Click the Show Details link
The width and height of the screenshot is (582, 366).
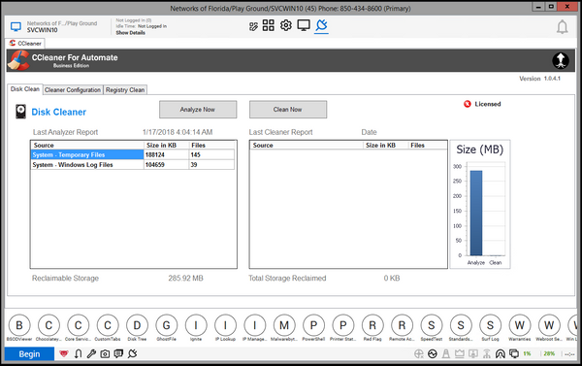coord(130,33)
